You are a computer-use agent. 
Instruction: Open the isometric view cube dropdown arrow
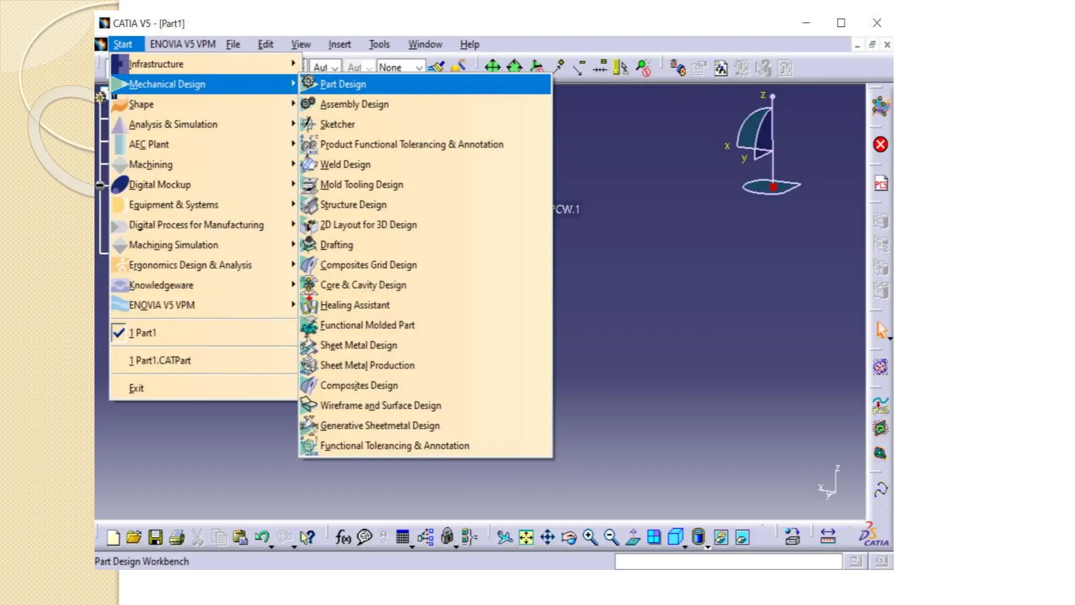[x=685, y=547]
